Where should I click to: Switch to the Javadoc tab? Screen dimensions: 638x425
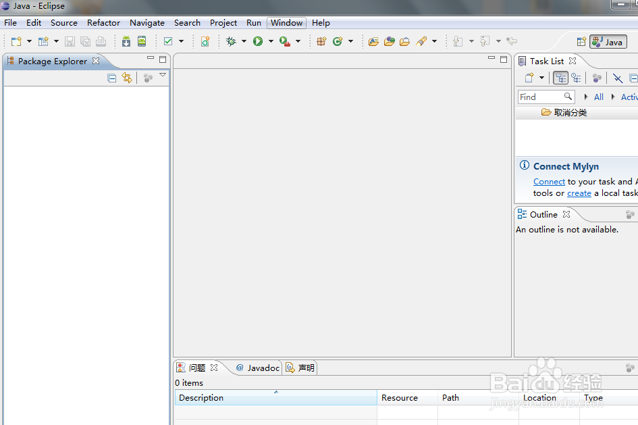pyautogui.click(x=258, y=368)
